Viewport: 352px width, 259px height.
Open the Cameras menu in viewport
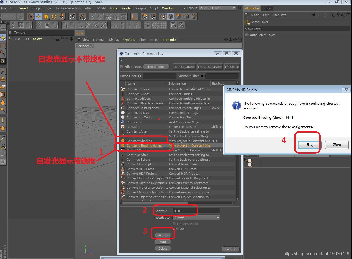pyautogui.click(x=99, y=40)
